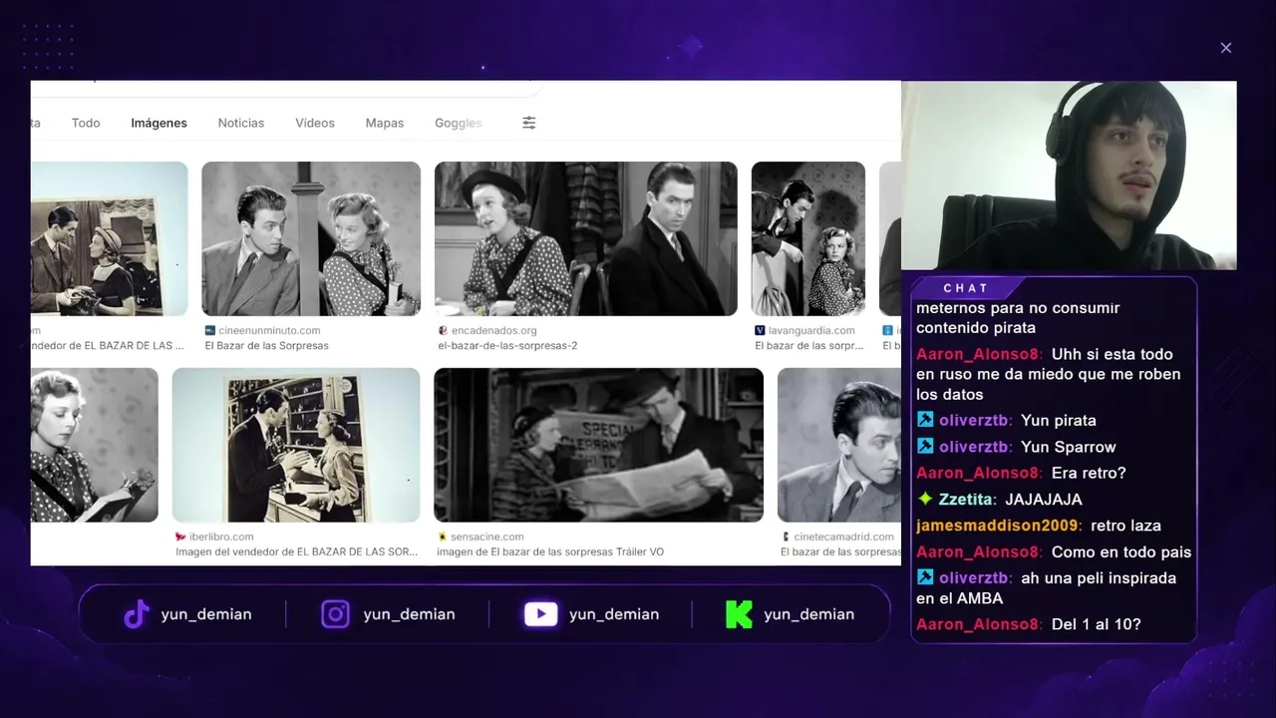This screenshot has height=718, width=1276.
Task: Click oliverztb's badge beside "ah una peli"
Action: [x=925, y=577]
